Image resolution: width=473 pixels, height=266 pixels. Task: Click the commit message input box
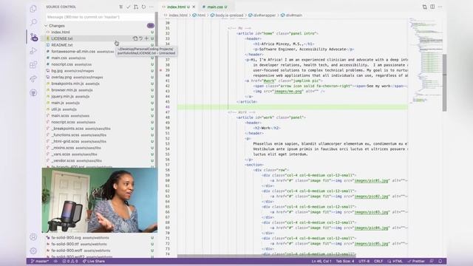pyautogui.click(x=100, y=17)
